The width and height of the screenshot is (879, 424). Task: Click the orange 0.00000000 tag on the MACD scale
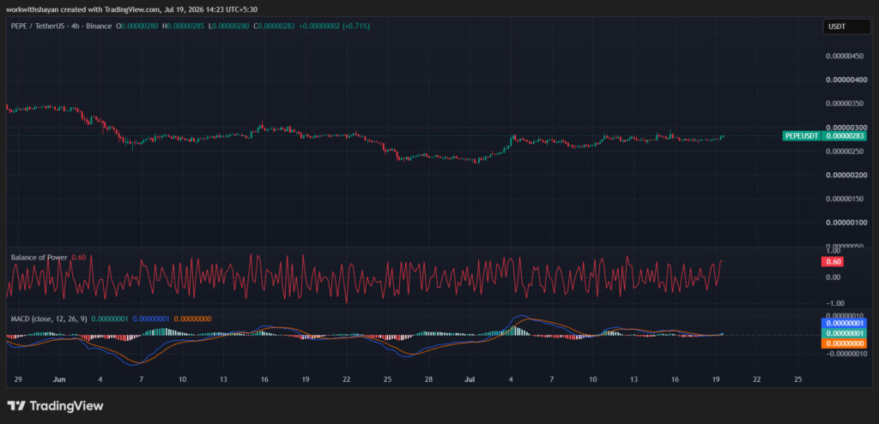[x=844, y=343]
